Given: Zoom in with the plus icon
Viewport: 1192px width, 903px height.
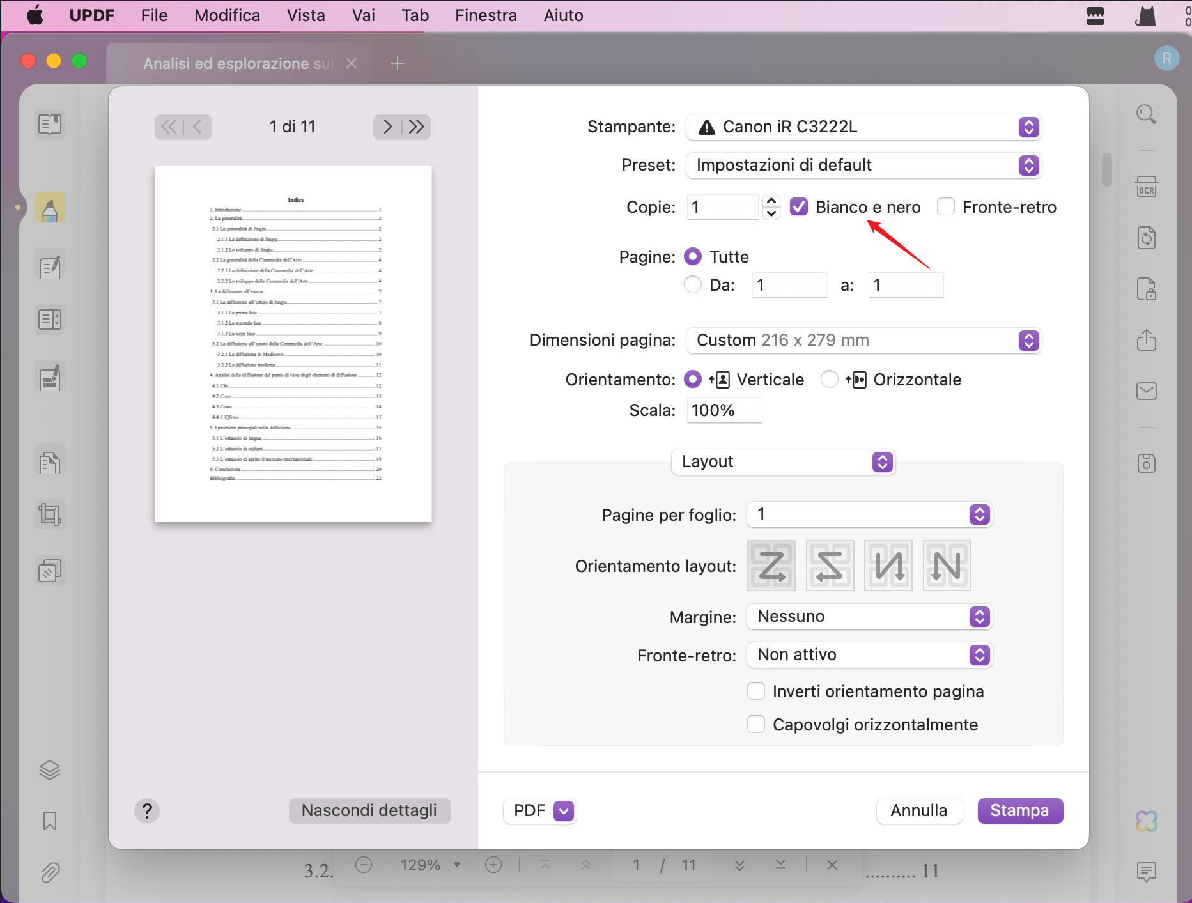Looking at the screenshot, I should pos(493,865).
